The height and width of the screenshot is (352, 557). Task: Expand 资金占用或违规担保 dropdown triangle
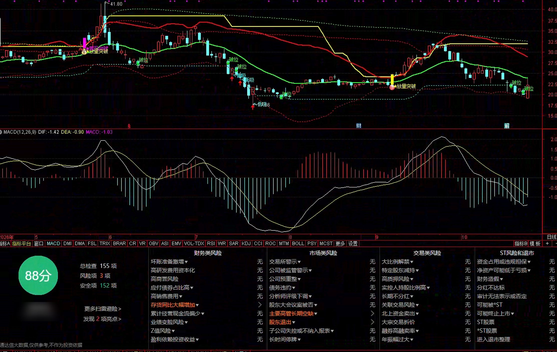click(x=529, y=262)
